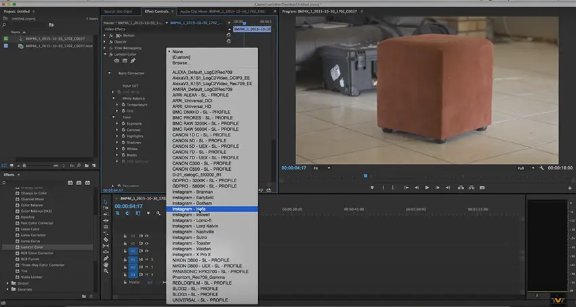Toggle V2 track output eye
This screenshot has height=307, width=576.
(146, 243)
